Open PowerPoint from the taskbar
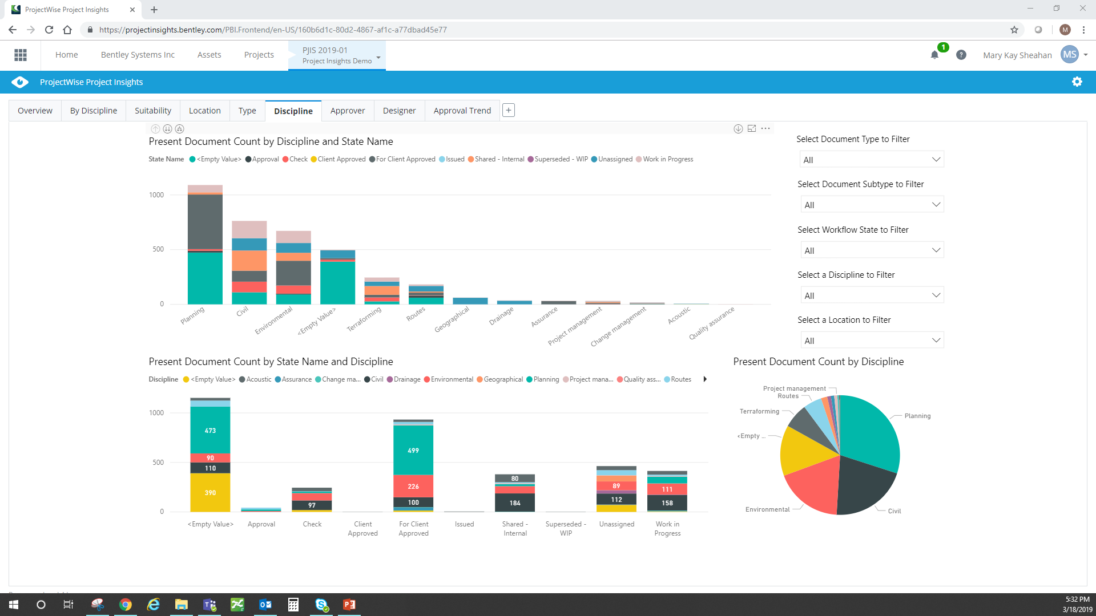 coord(349,605)
